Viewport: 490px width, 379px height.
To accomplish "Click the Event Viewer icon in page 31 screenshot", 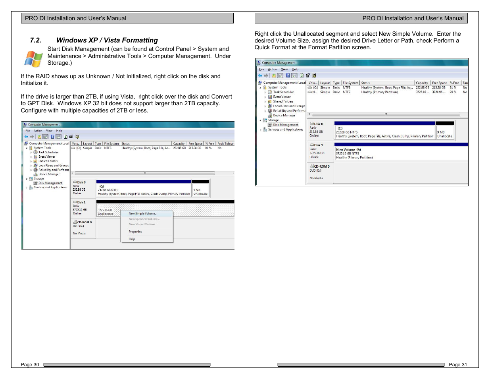I will tap(270, 97).
